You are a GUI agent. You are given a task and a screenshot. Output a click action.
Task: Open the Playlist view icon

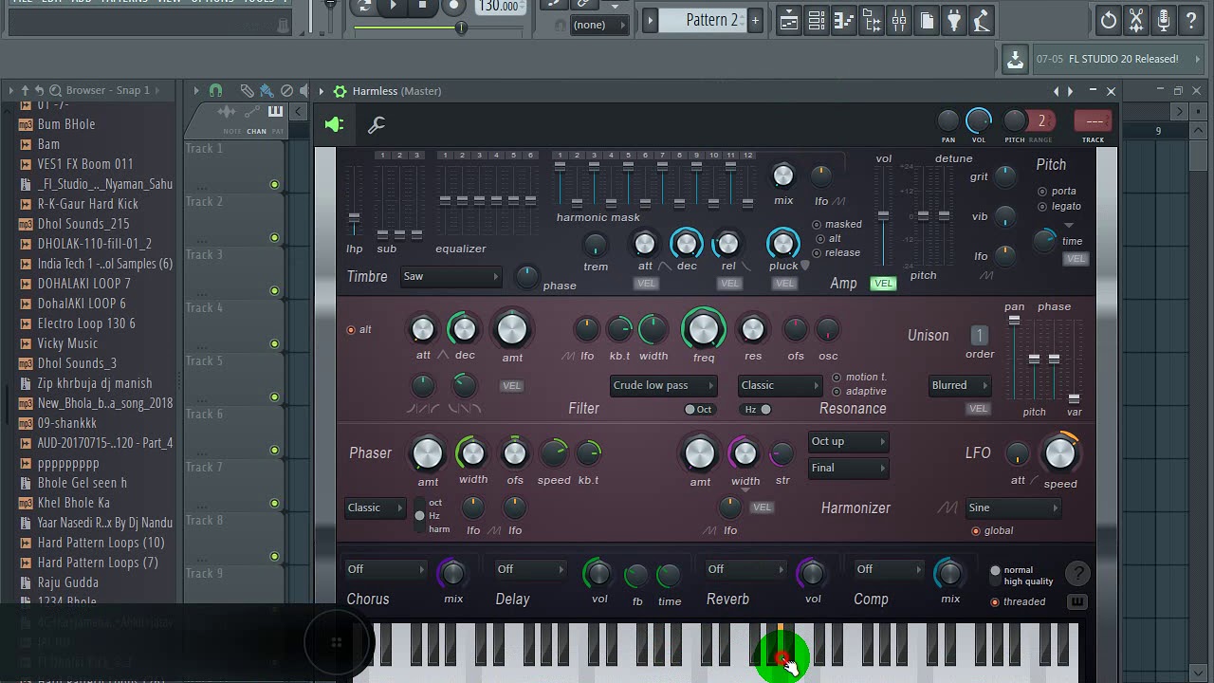click(788, 20)
